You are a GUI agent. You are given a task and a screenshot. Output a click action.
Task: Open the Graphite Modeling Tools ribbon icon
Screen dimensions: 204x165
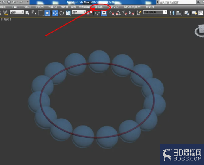pyautogui.click(x=194, y=13)
